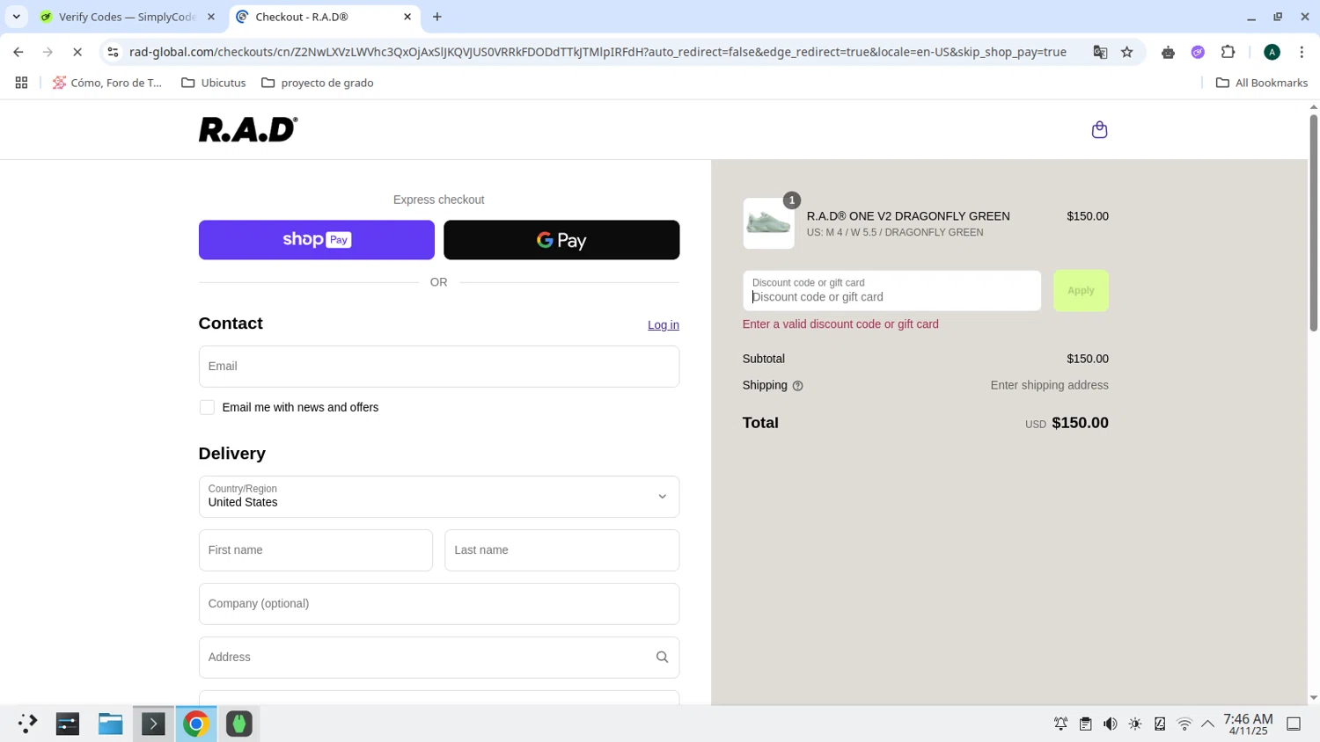1320x742 pixels.
Task: Click the page vertical scrollbar
Action: 1313,224
